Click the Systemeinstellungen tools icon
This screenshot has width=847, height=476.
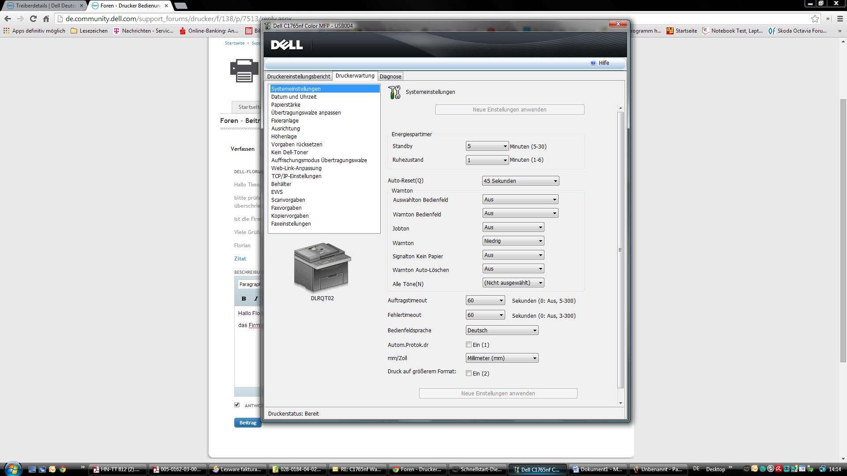(394, 92)
